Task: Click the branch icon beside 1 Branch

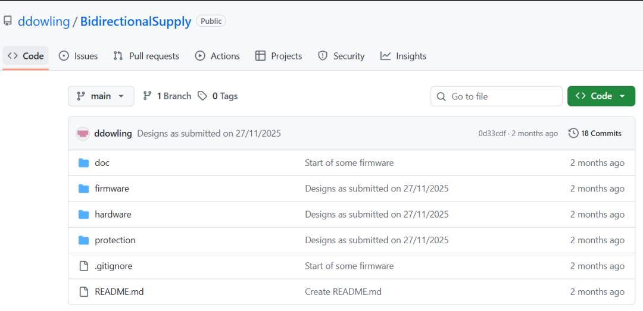Action: coord(147,96)
